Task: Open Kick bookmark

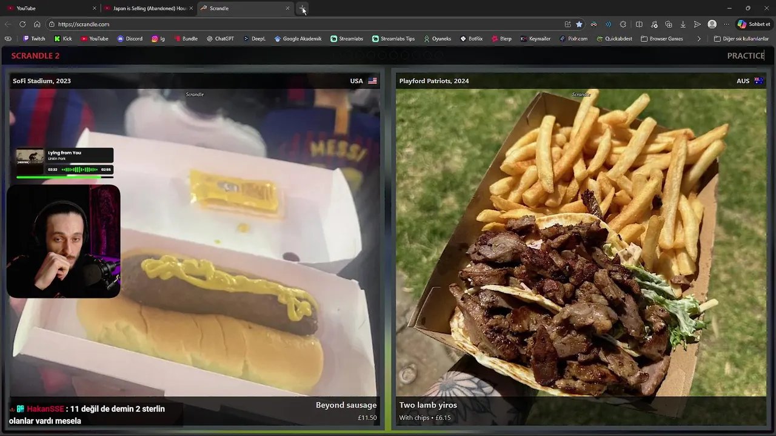Action: (x=63, y=39)
